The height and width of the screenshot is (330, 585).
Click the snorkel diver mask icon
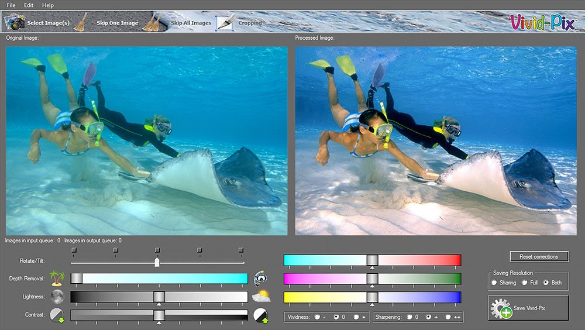(260, 278)
